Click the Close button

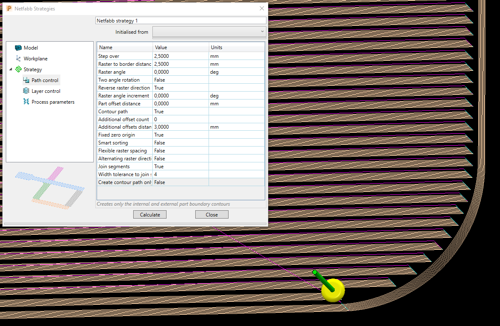click(211, 214)
